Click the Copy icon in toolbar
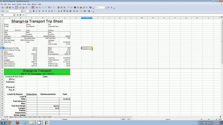The height and width of the screenshot is (125, 223). [40, 7]
